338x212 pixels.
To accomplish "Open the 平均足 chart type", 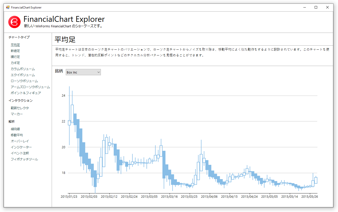I will pyautogui.click(x=15, y=45).
